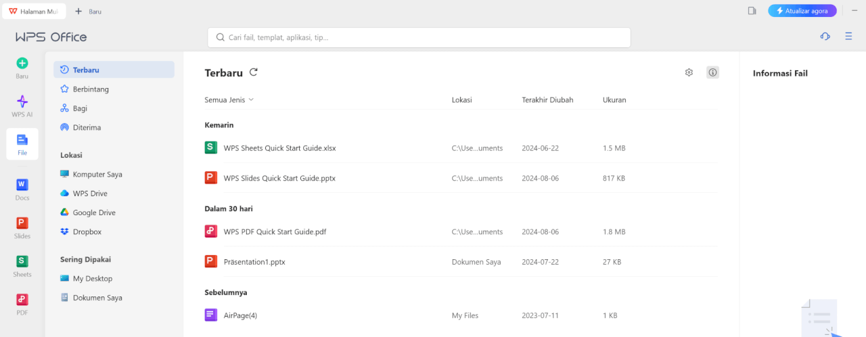Open the Baru new tab

click(89, 12)
